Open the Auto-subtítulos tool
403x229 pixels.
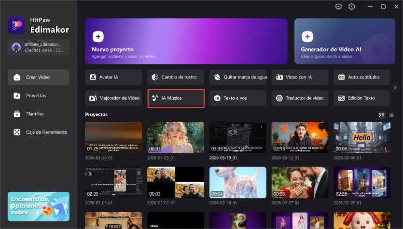[x=362, y=77]
